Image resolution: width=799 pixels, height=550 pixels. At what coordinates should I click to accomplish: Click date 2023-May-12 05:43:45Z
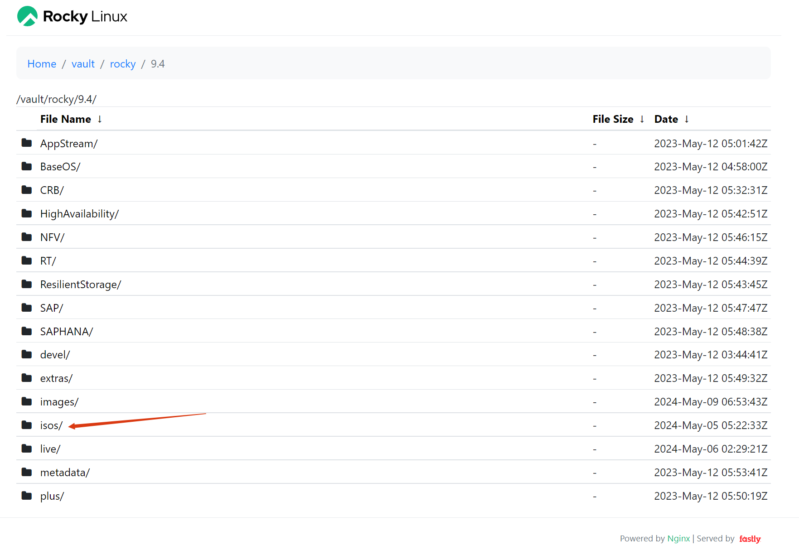point(711,285)
